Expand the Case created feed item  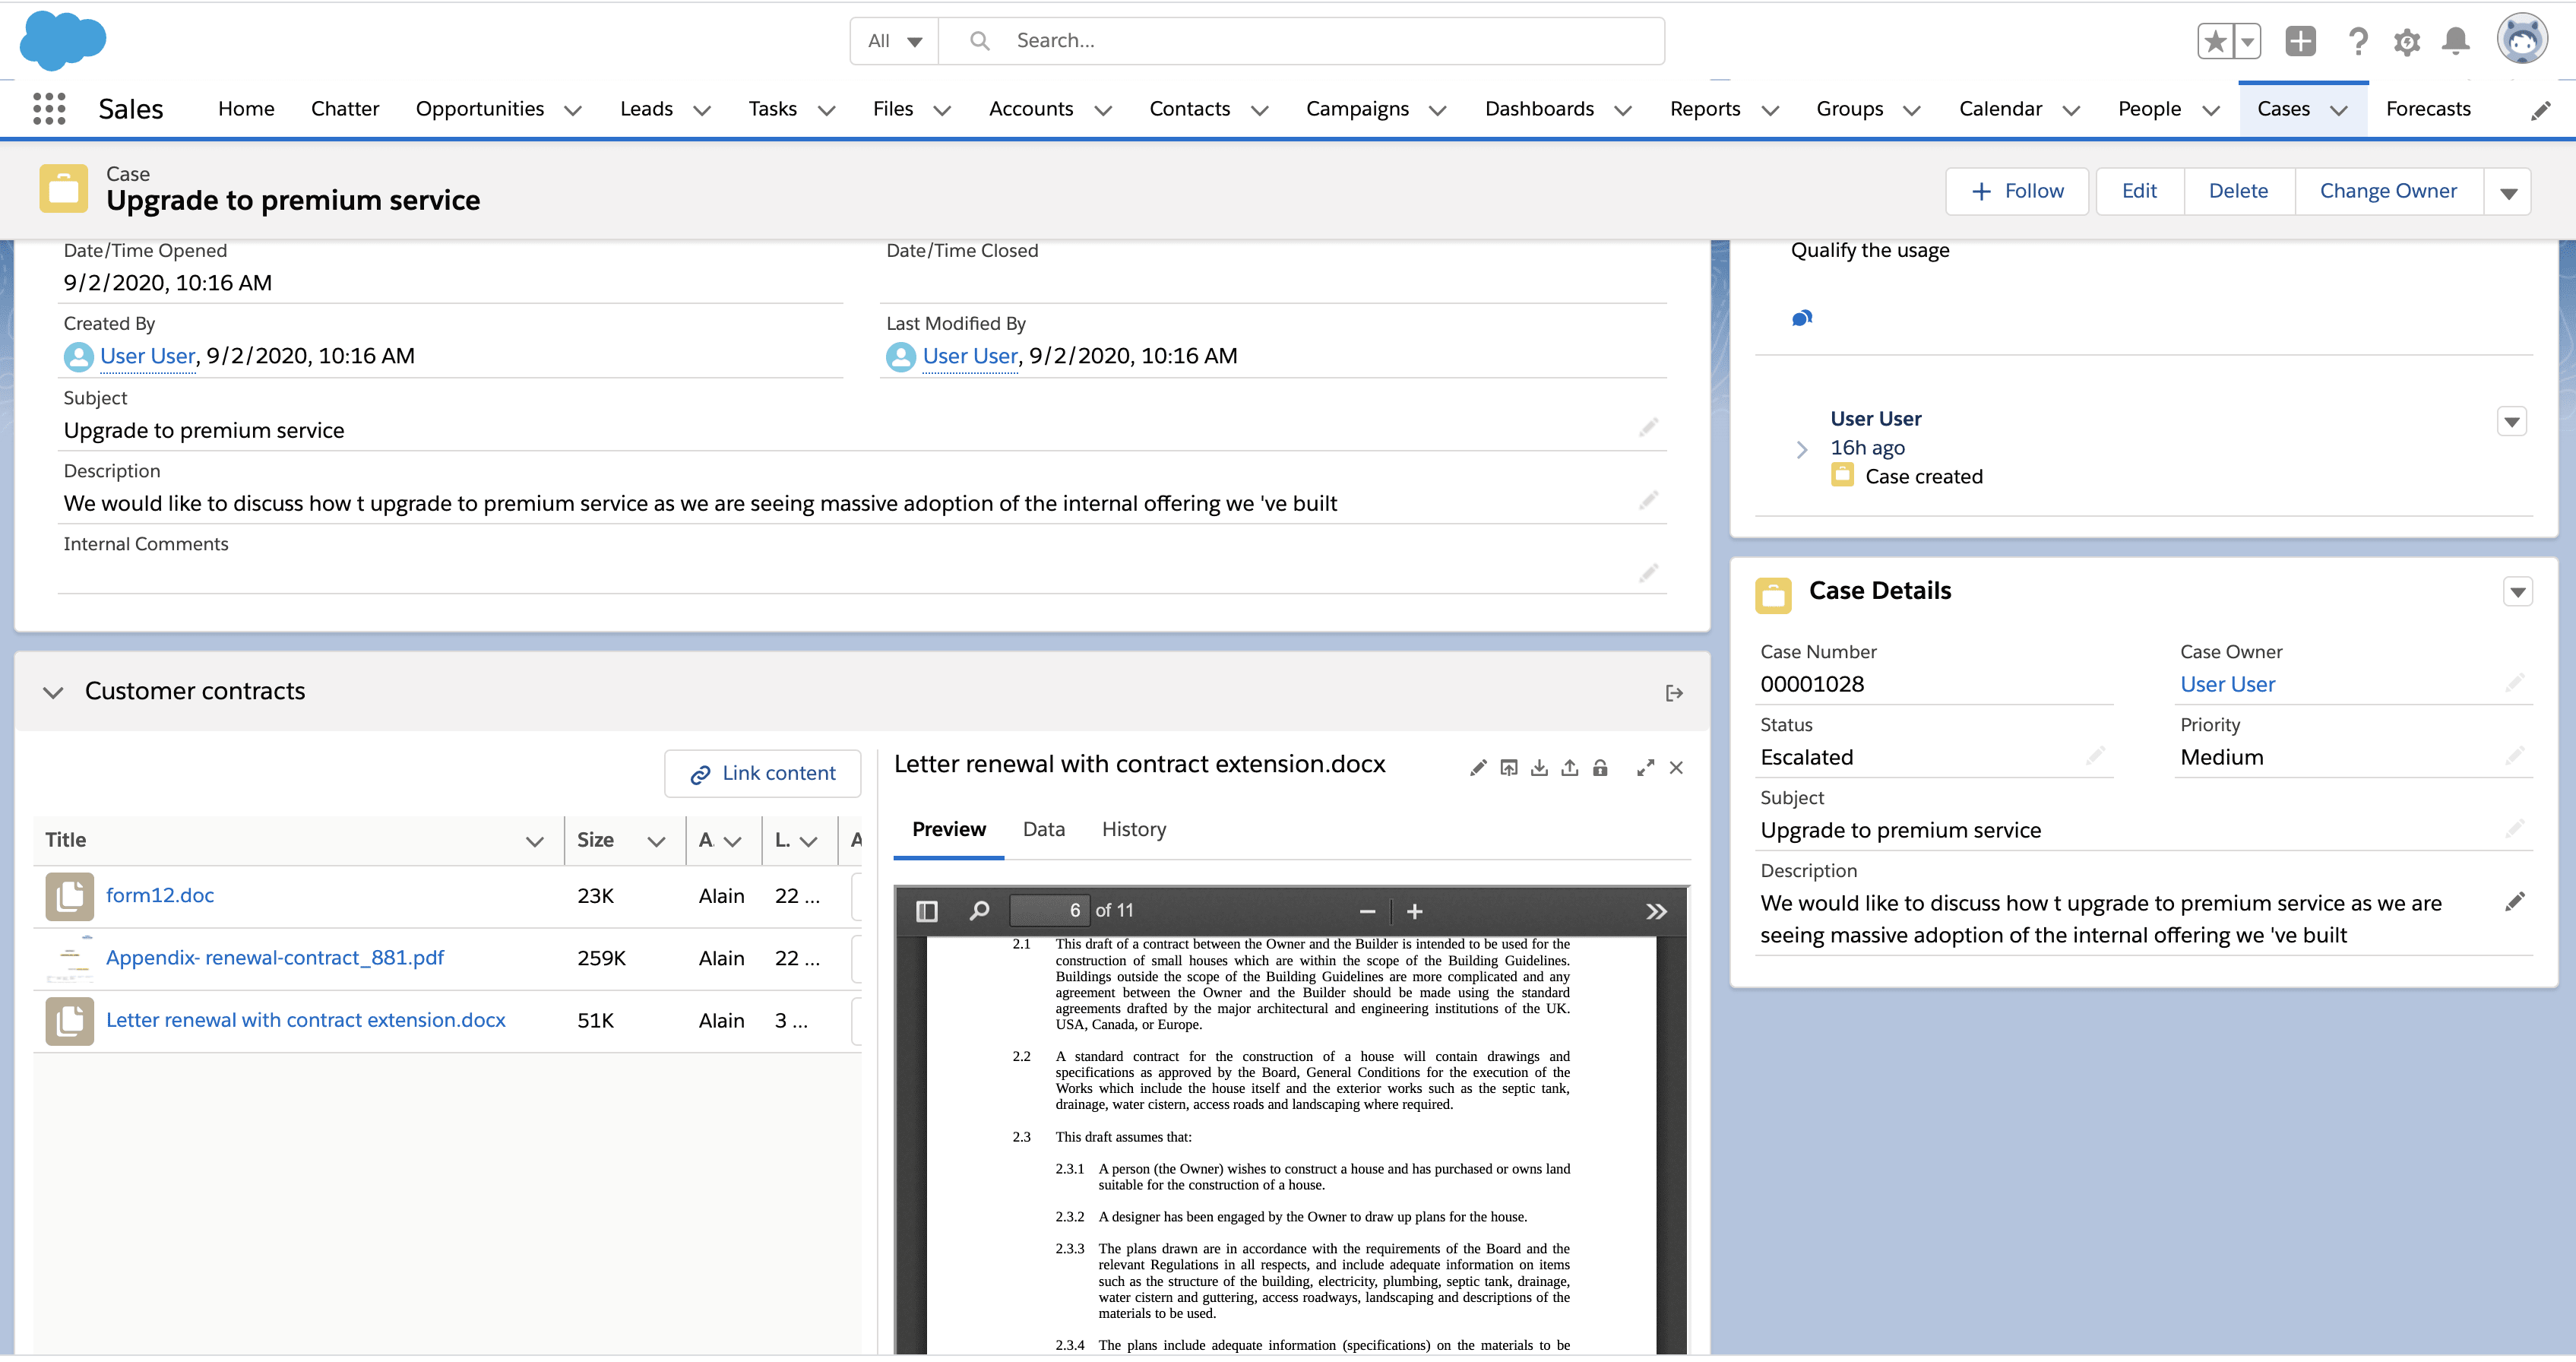1801,449
